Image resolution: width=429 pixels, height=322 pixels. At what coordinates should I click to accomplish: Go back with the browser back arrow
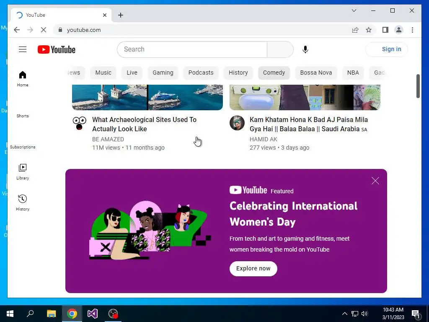coord(17,30)
